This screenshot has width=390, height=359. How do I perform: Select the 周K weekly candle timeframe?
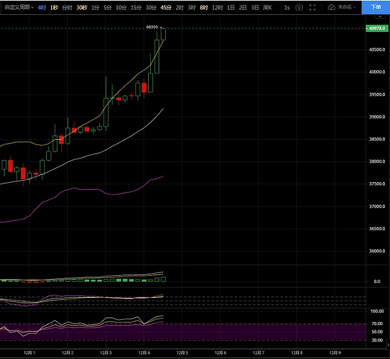[x=266, y=7]
